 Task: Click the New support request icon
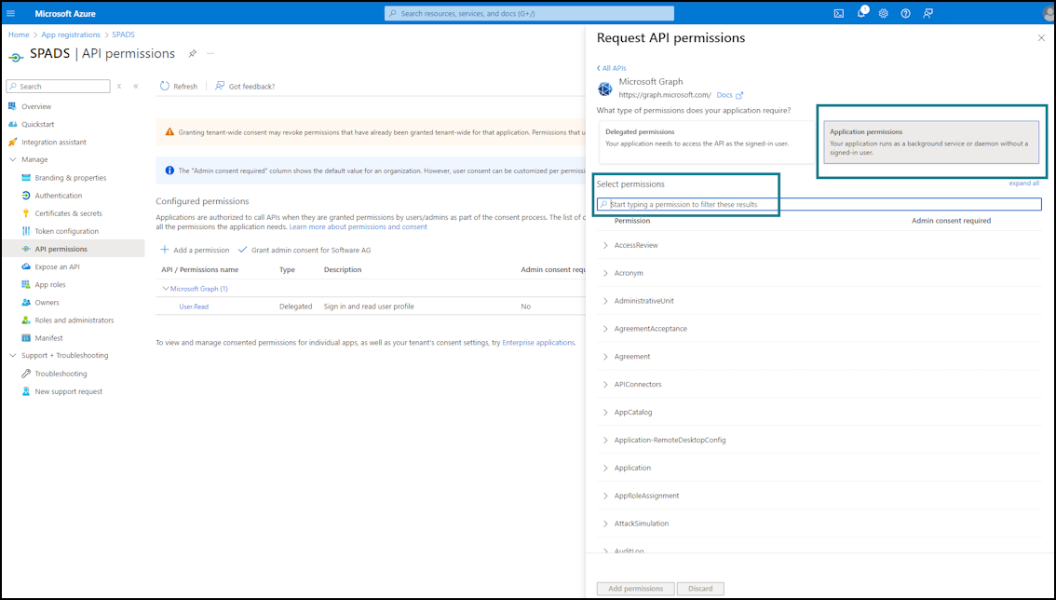click(25, 391)
